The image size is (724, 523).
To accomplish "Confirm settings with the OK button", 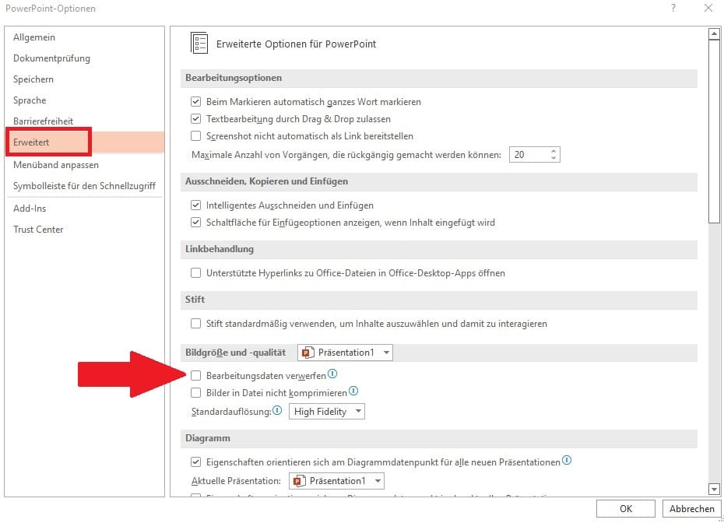I will click(625, 508).
